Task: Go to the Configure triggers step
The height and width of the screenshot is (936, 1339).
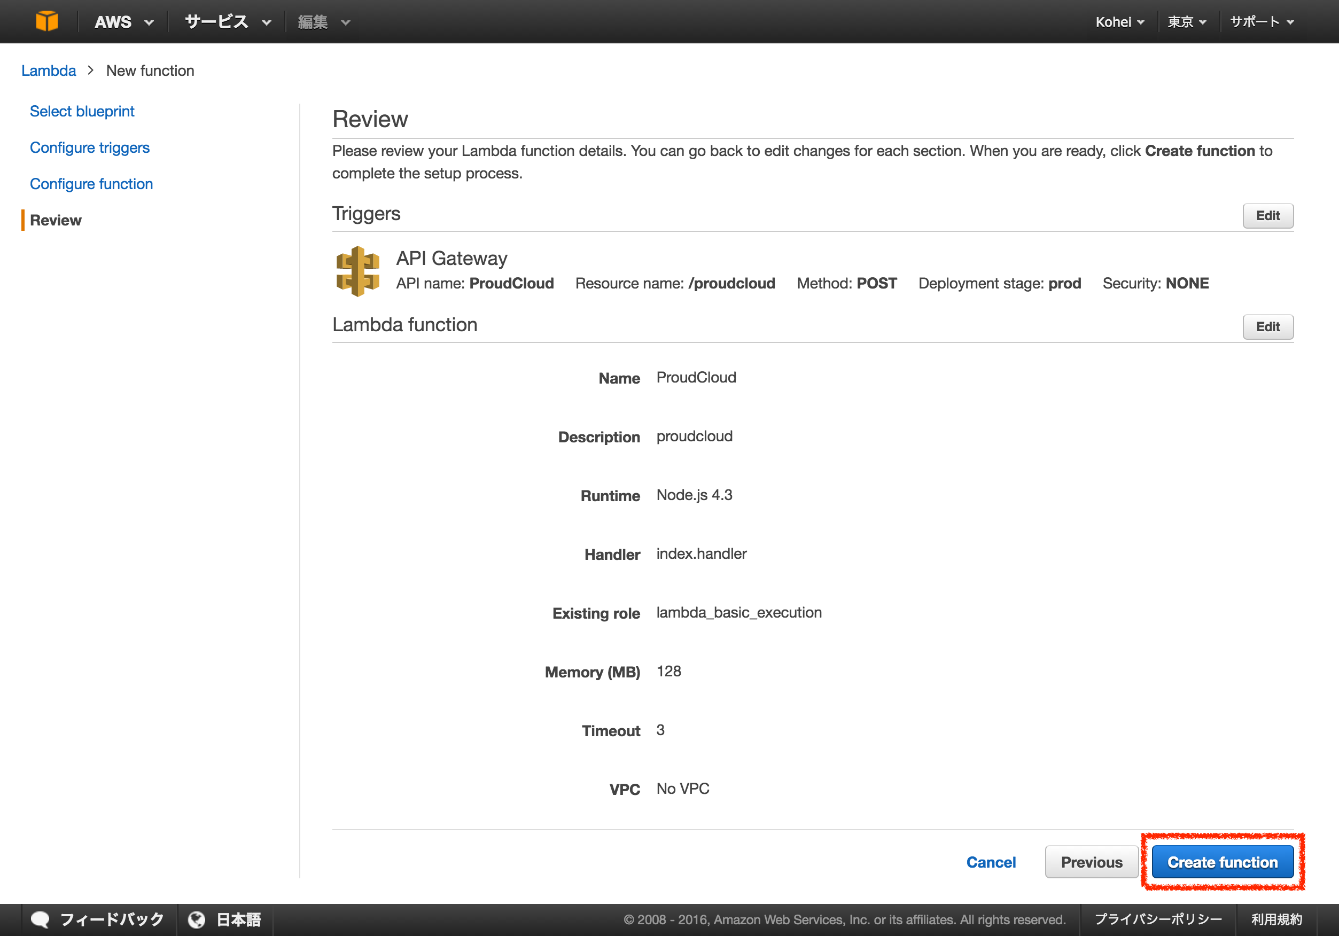Action: pyautogui.click(x=89, y=147)
